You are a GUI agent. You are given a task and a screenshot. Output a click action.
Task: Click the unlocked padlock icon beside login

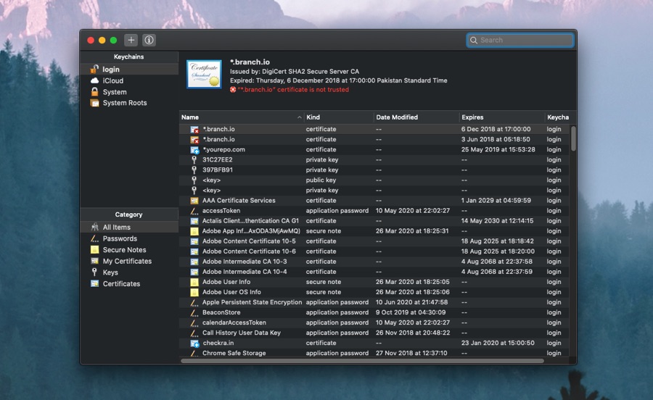click(94, 69)
